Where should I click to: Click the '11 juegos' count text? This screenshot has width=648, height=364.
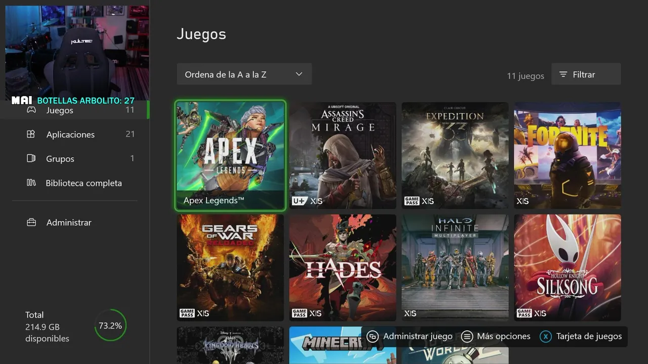(x=525, y=76)
